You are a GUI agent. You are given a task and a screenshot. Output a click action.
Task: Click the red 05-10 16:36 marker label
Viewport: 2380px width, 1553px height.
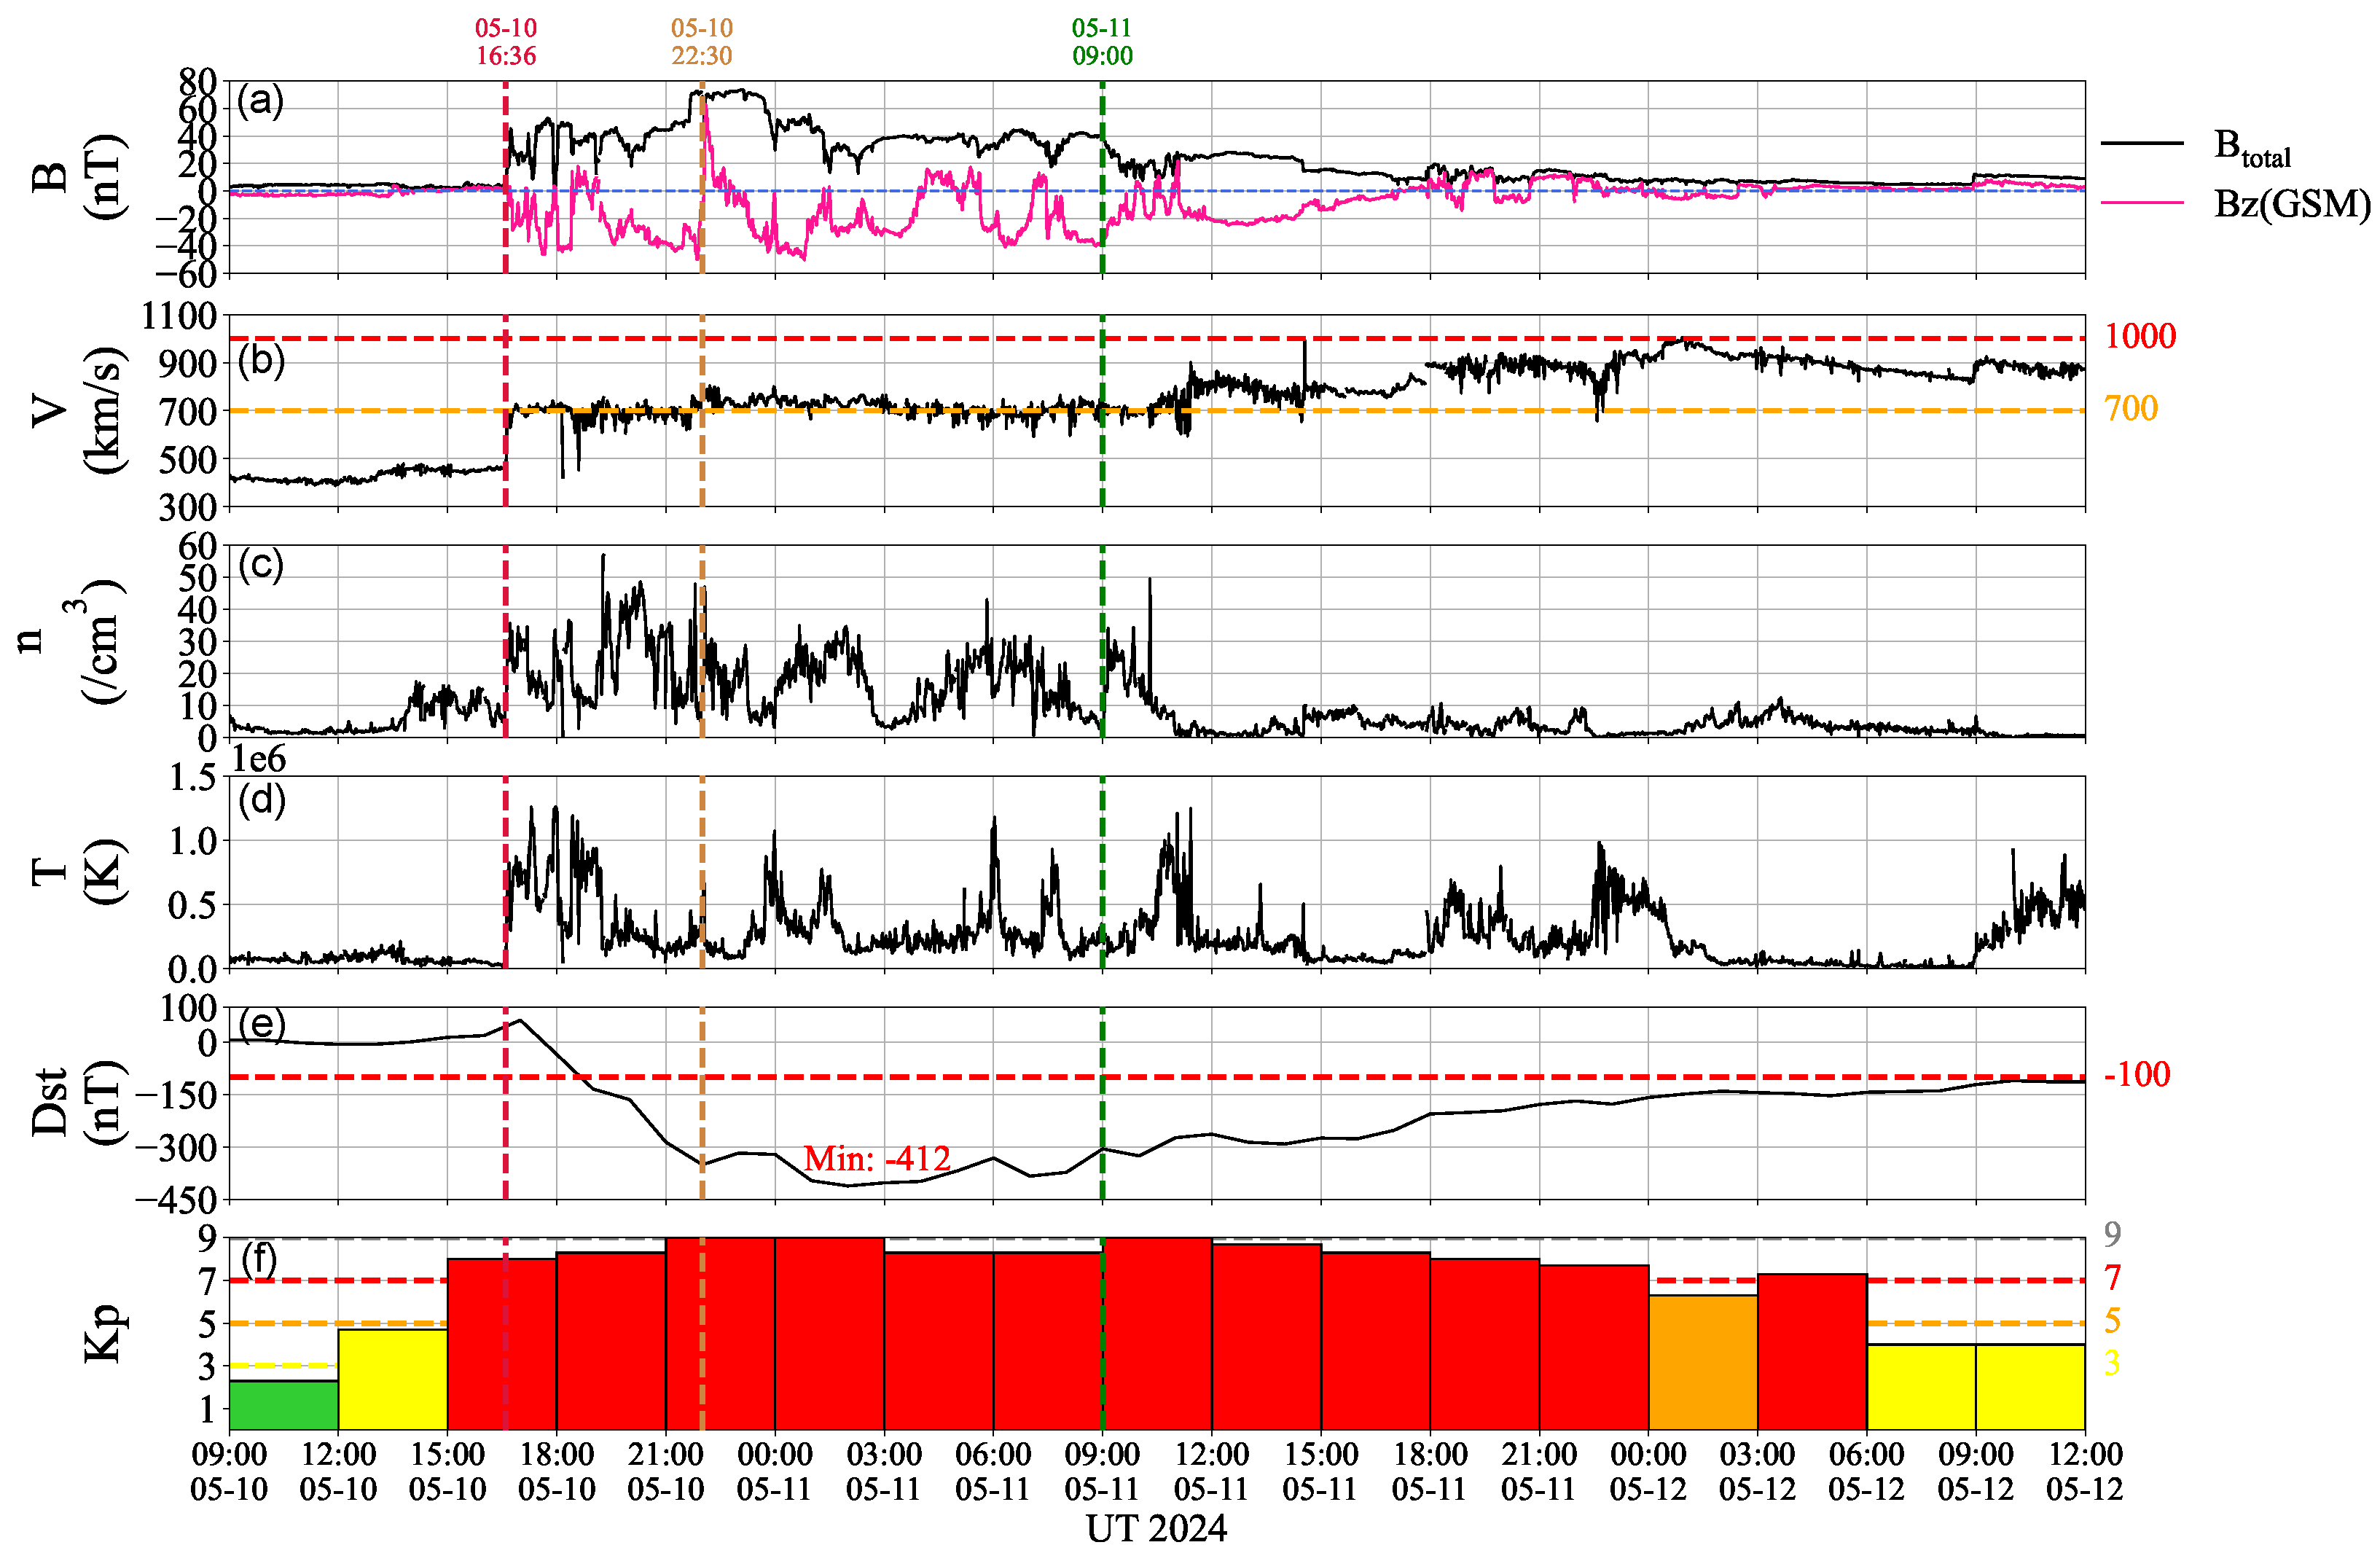[505, 42]
